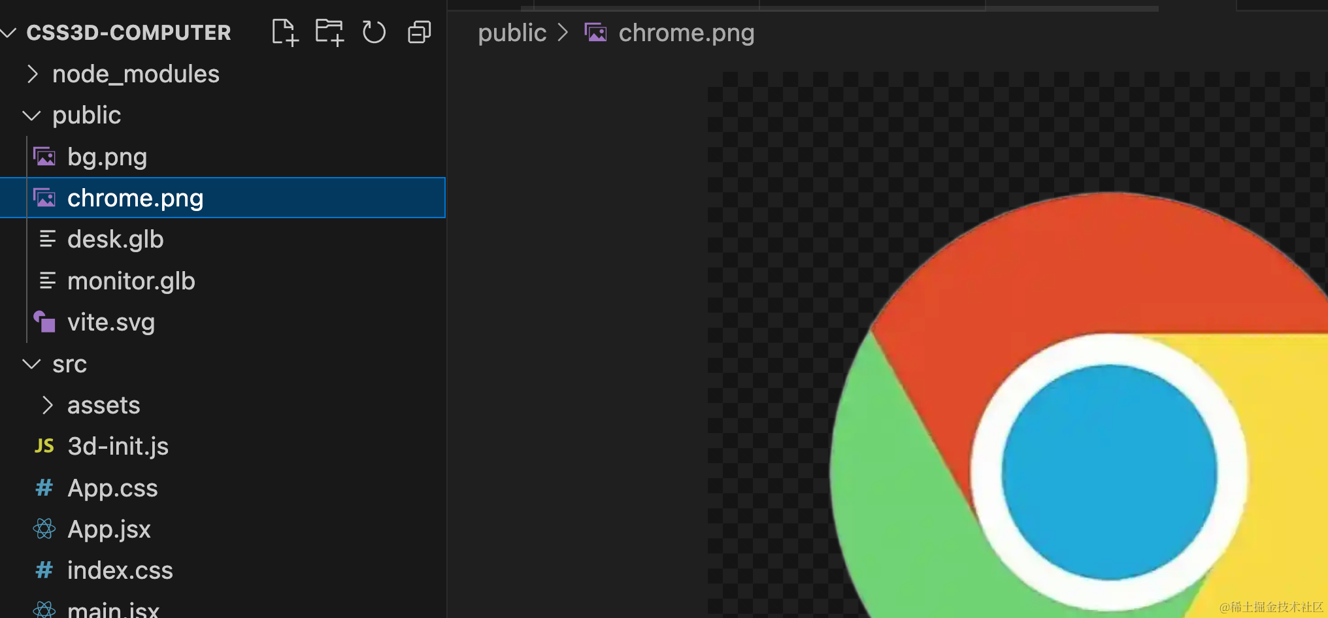Collapse all folders with the stacked-squares icon

419,32
